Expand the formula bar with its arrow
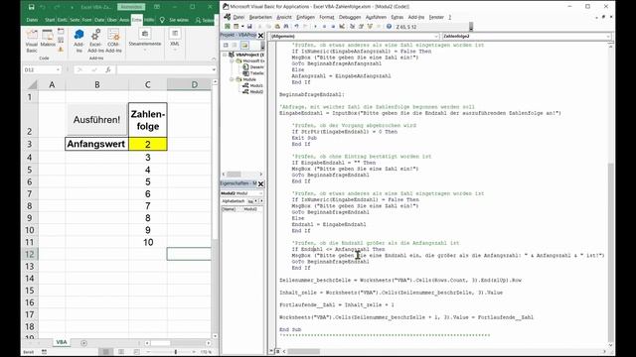 point(214,70)
